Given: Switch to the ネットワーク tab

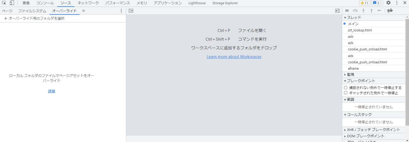Looking at the screenshot, I should tap(88, 3).
